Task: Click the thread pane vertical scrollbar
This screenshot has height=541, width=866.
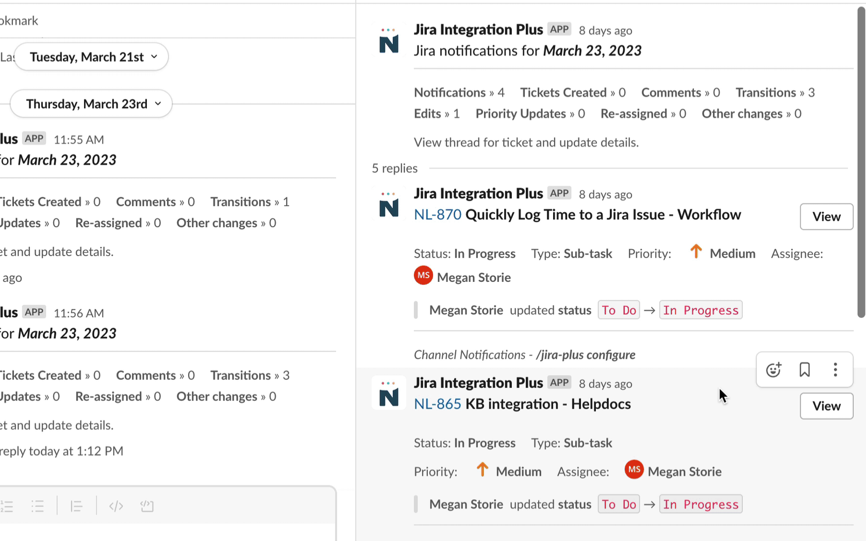Action: tap(861, 162)
